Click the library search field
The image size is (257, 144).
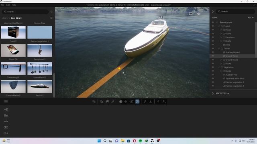(25, 12)
